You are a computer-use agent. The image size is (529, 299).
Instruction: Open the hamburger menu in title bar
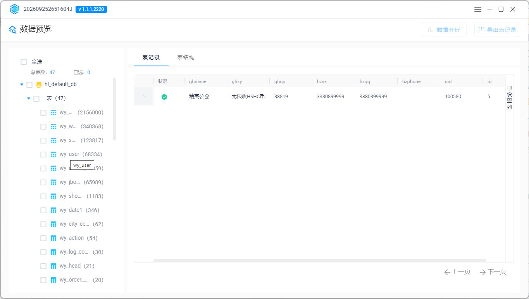tap(478, 9)
